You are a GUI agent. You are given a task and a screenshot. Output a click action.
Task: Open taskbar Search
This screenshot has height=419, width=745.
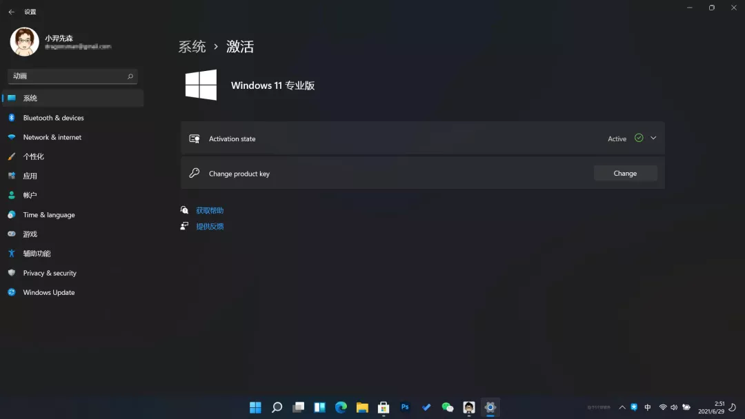pos(277,407)
